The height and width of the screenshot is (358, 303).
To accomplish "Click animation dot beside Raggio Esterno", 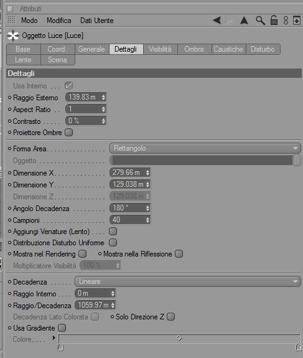I will (x=9, y=98).
